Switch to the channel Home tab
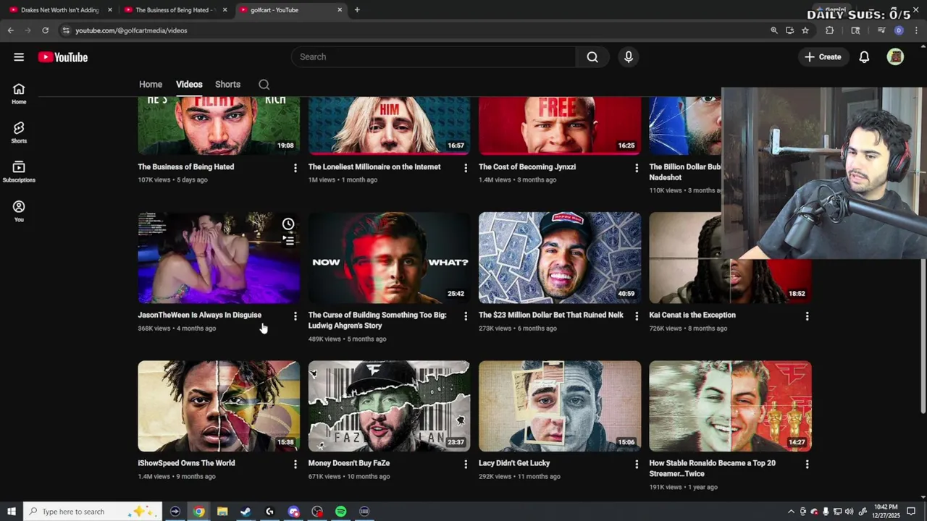This screenshot has height=521, width=927. (x=151, y=85)
